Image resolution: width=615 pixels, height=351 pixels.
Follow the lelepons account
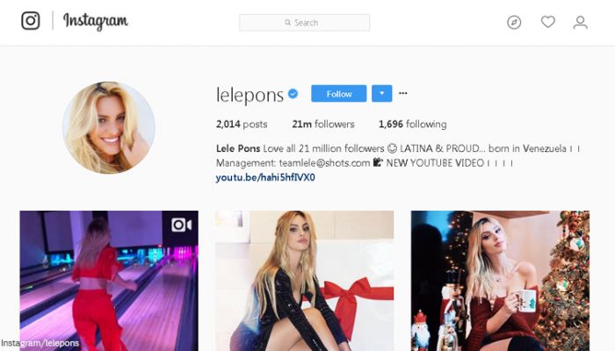coord(339,94)
